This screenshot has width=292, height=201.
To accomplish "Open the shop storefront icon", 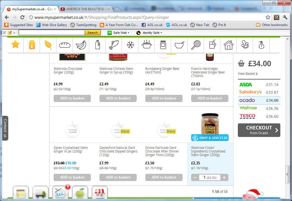I will 100,193.
